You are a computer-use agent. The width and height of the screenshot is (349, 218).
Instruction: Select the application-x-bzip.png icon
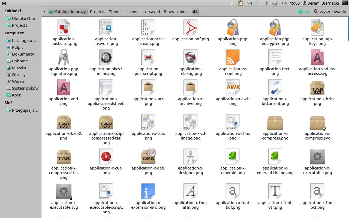click(x=317, y=88)
